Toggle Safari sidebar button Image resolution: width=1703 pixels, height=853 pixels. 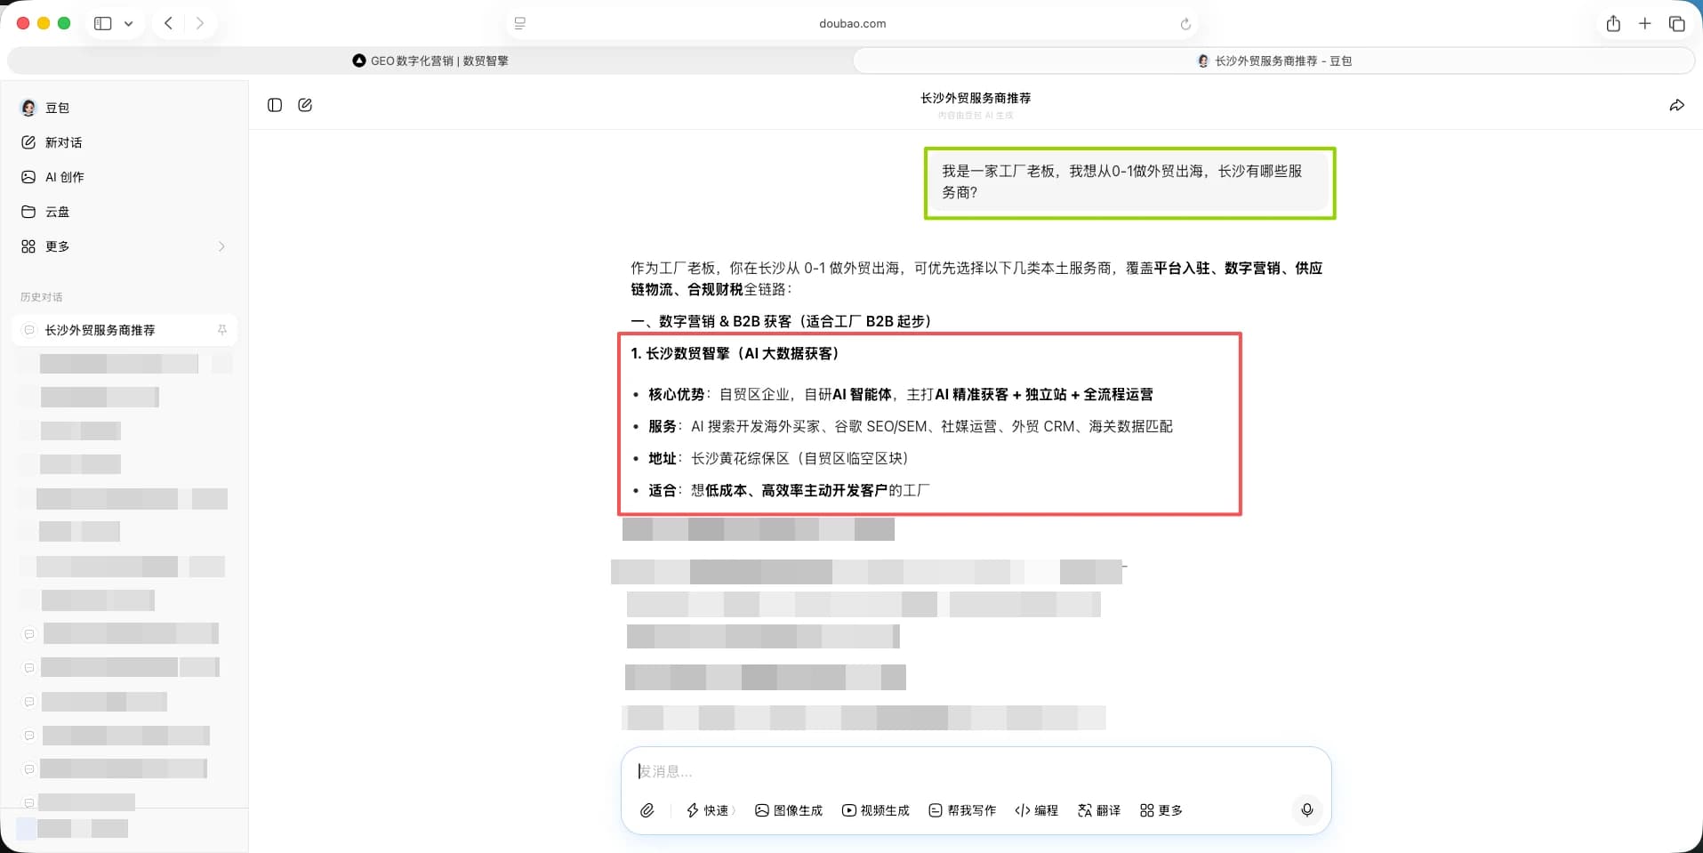(103, 23)
